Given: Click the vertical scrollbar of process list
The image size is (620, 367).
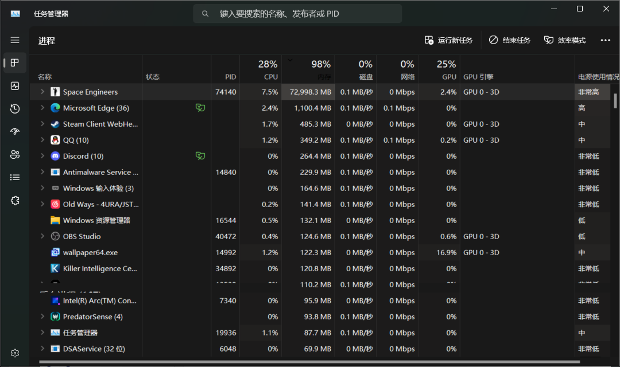Looking at the screenshot, I should coord(616,100).
